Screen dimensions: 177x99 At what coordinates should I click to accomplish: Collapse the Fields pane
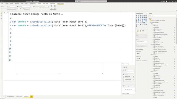[x=176, y=13]
